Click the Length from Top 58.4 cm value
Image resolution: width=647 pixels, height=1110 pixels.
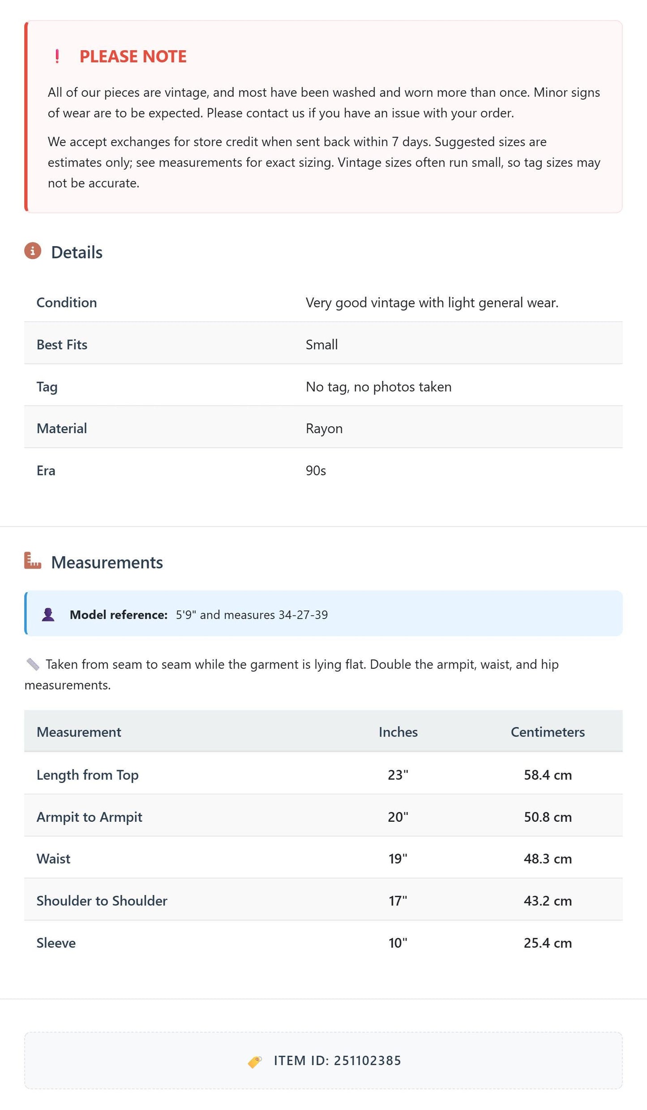coord(548,775)
